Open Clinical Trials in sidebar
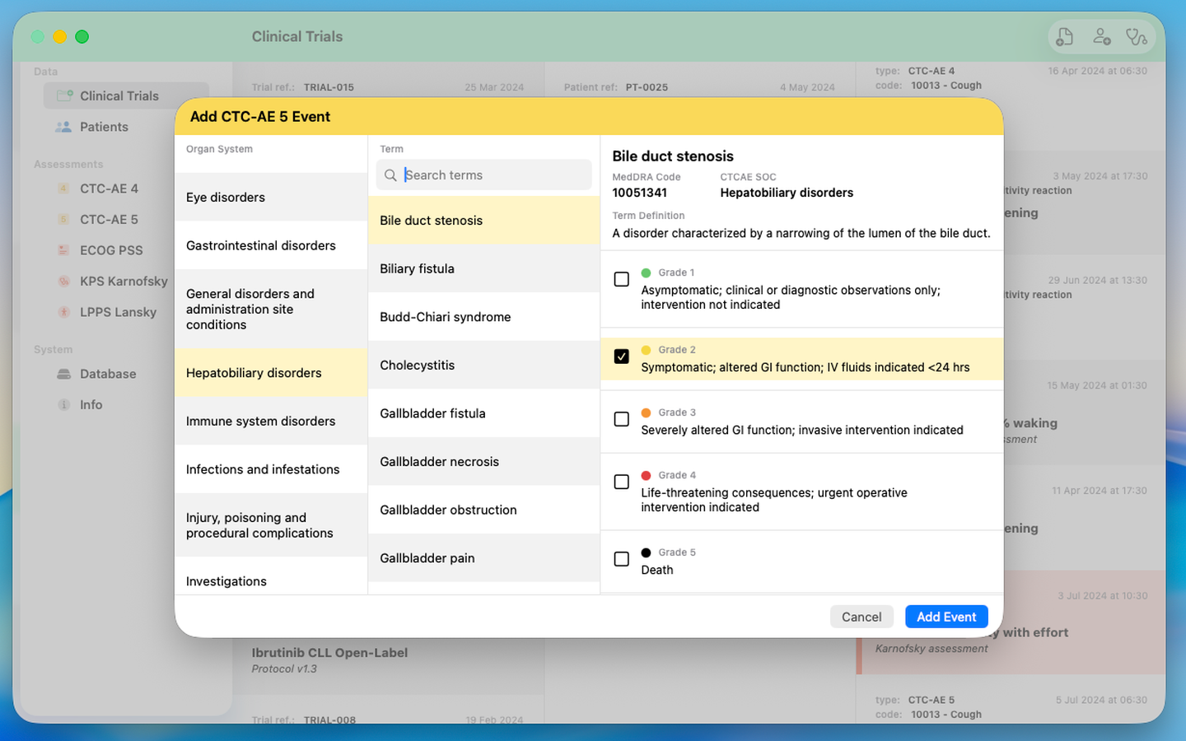Viewport: 1186px width, 741px height. [126, 96]
